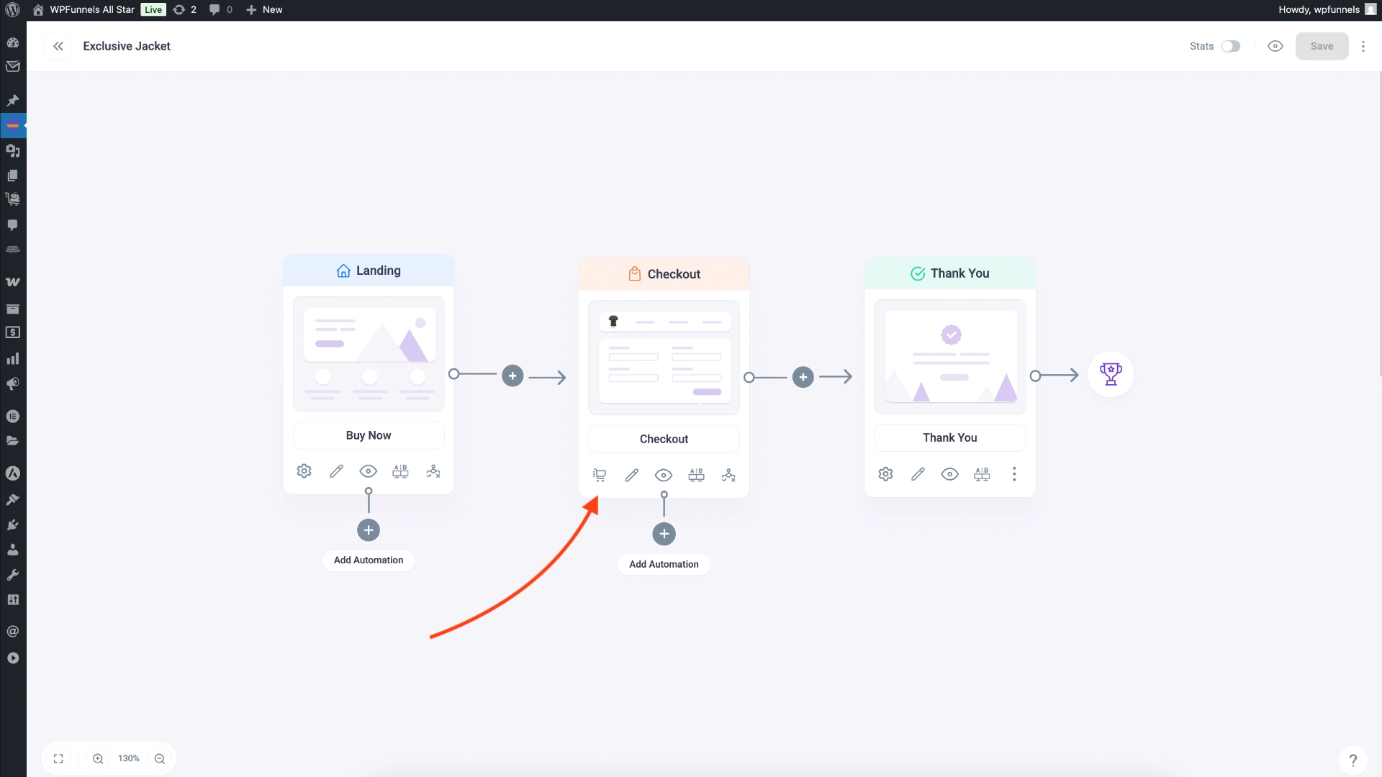The width and height of the screenshot is (1382, 777).
Task: Click the trophy goal node at funnel end
Action: point(1111,374)
